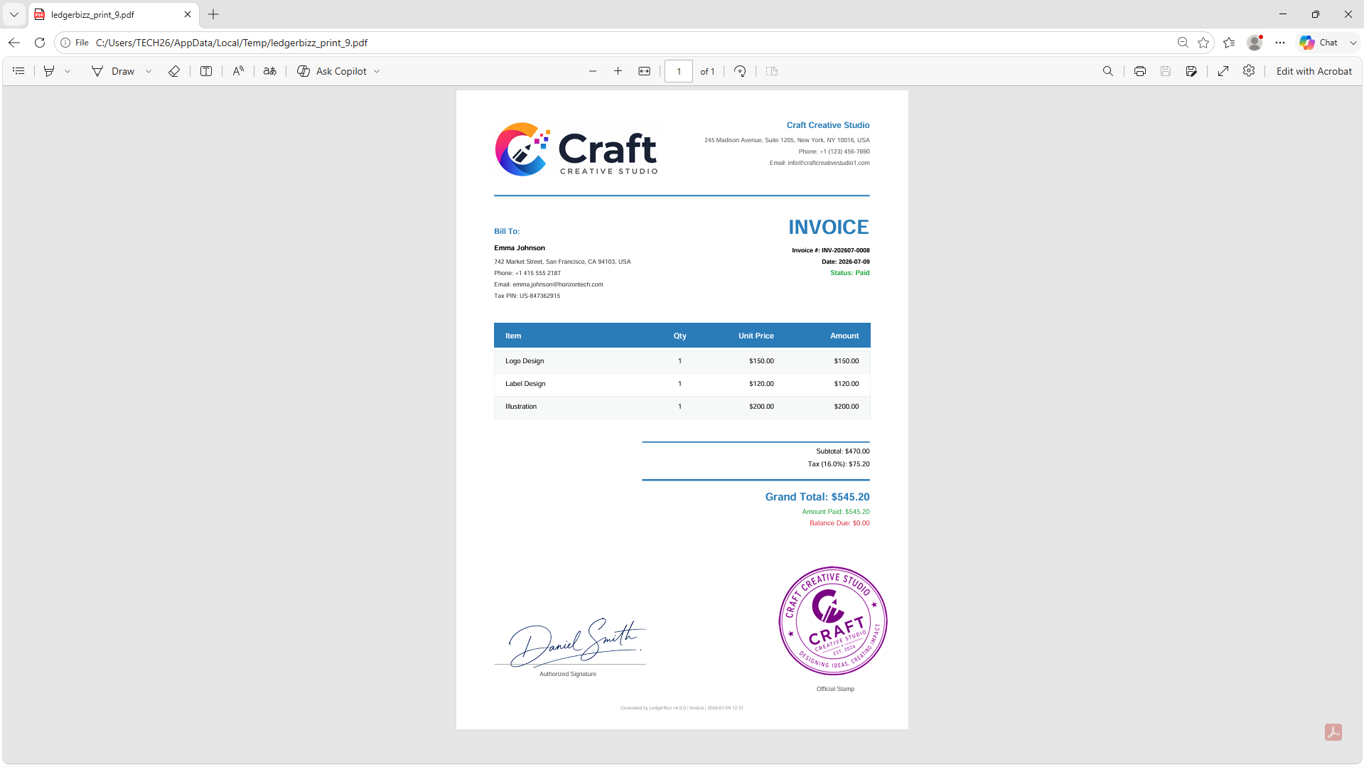Screen dimensions: 1364x767
Task: Open Draw pen options dropdown
Action: [149, 71]
